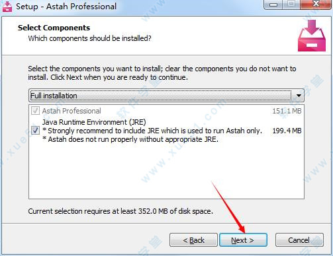The width and height of the screenshot is (333, 256).
Task: Cancel the Astah Professional setup
Action: [x=299, y=240]
